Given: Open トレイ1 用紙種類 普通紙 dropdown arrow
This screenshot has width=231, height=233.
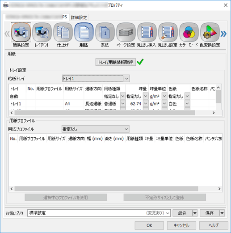Looking at the screenshot, I should [122, 103].
